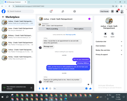Click the chat header title avatar

[x=41, y=19]
